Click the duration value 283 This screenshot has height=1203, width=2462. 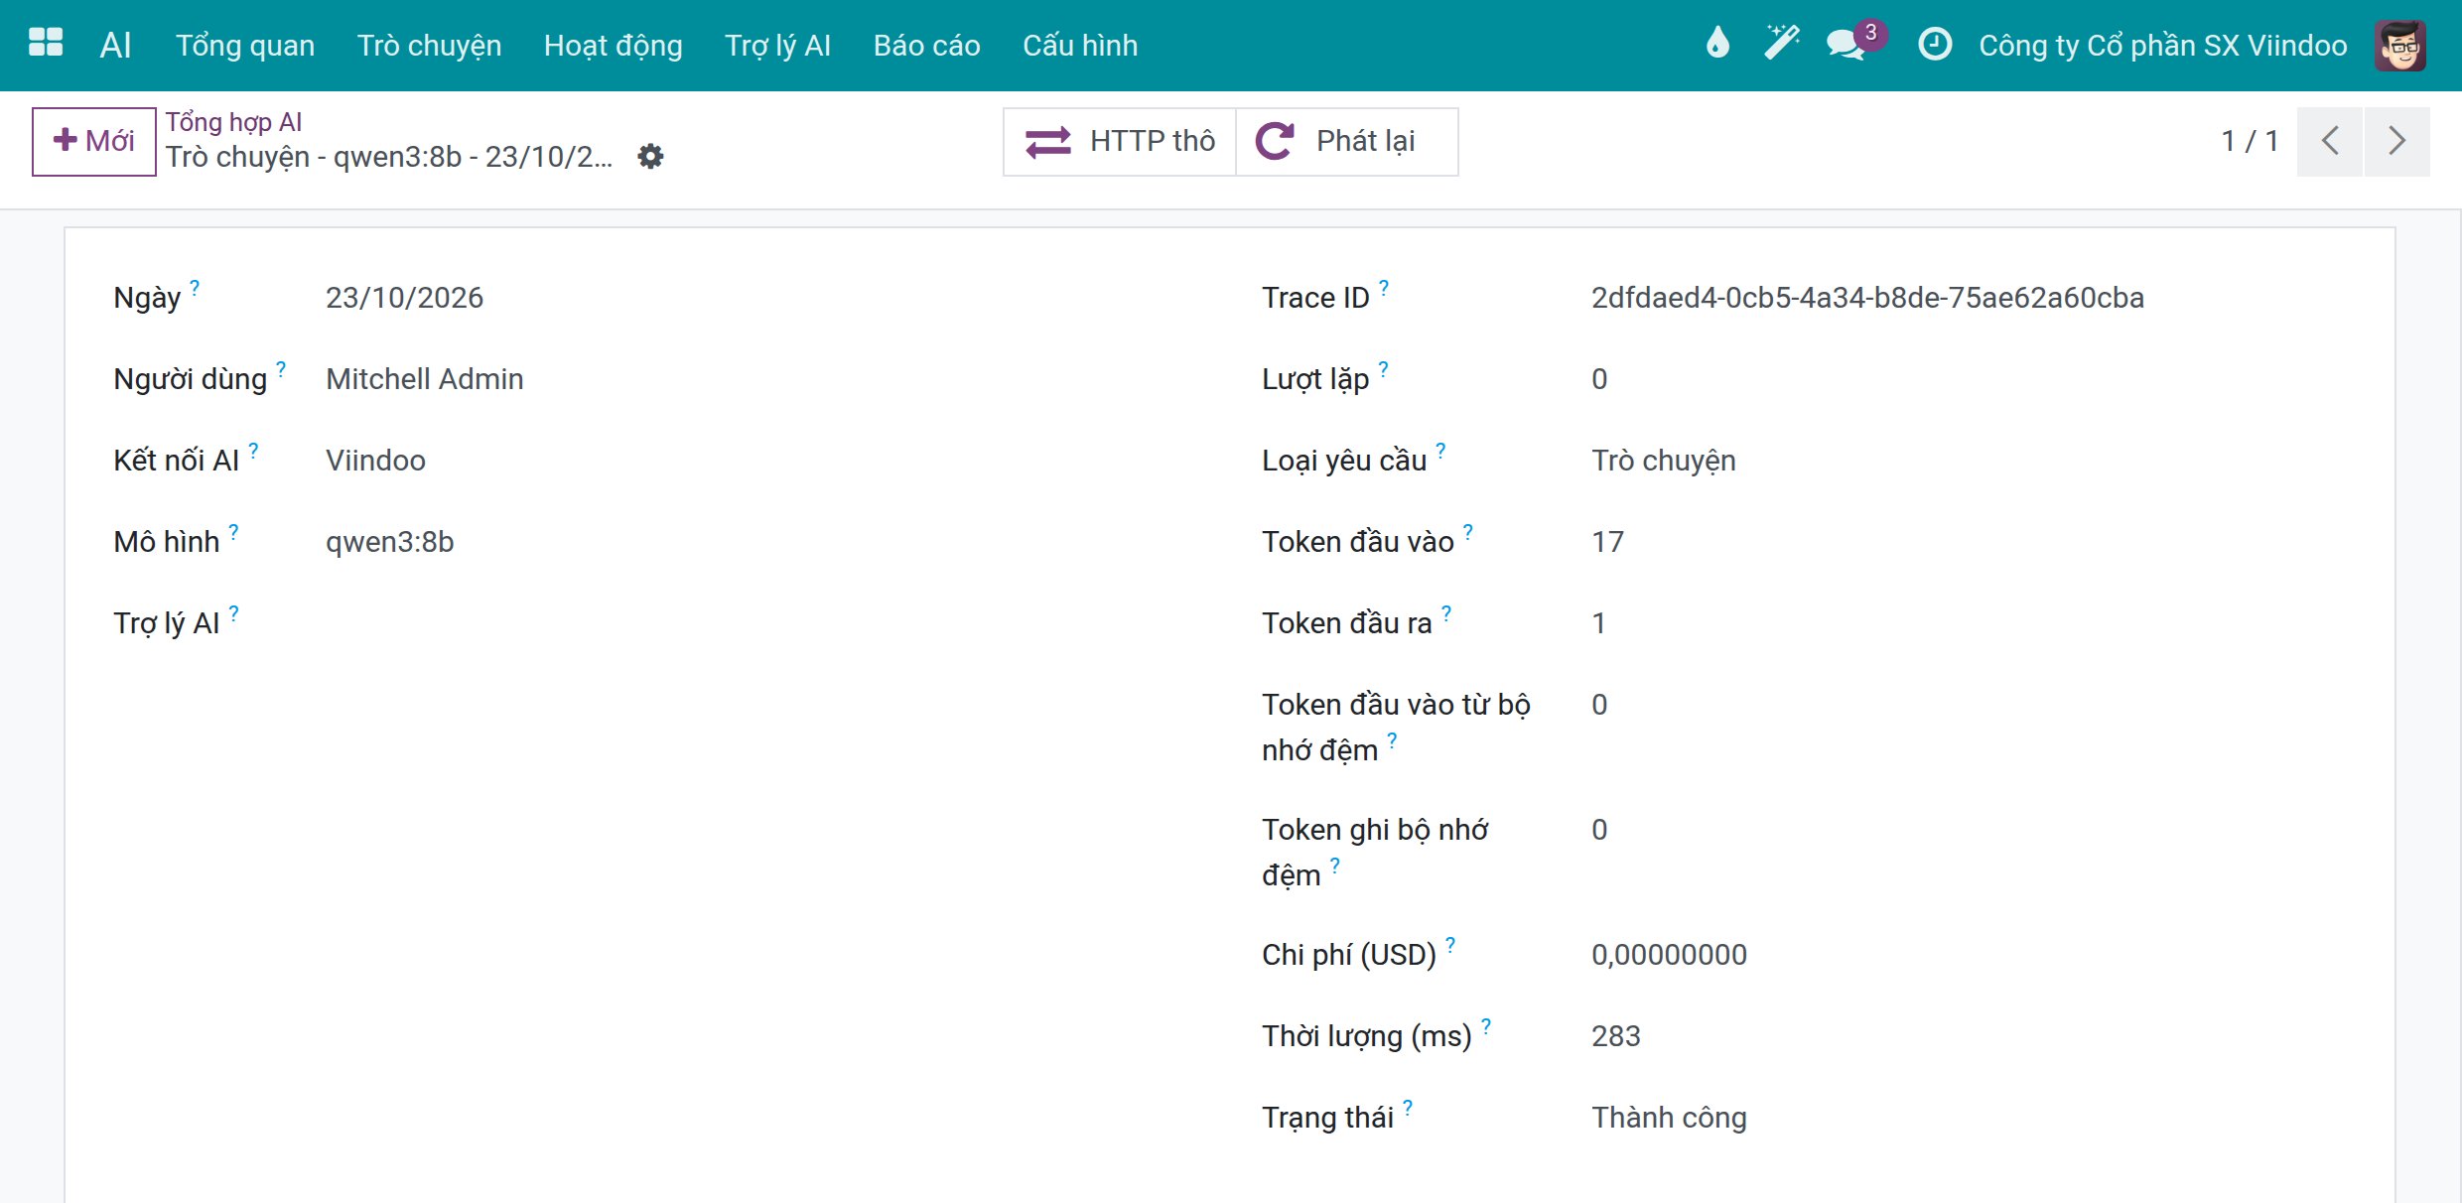point(1615,1036)
